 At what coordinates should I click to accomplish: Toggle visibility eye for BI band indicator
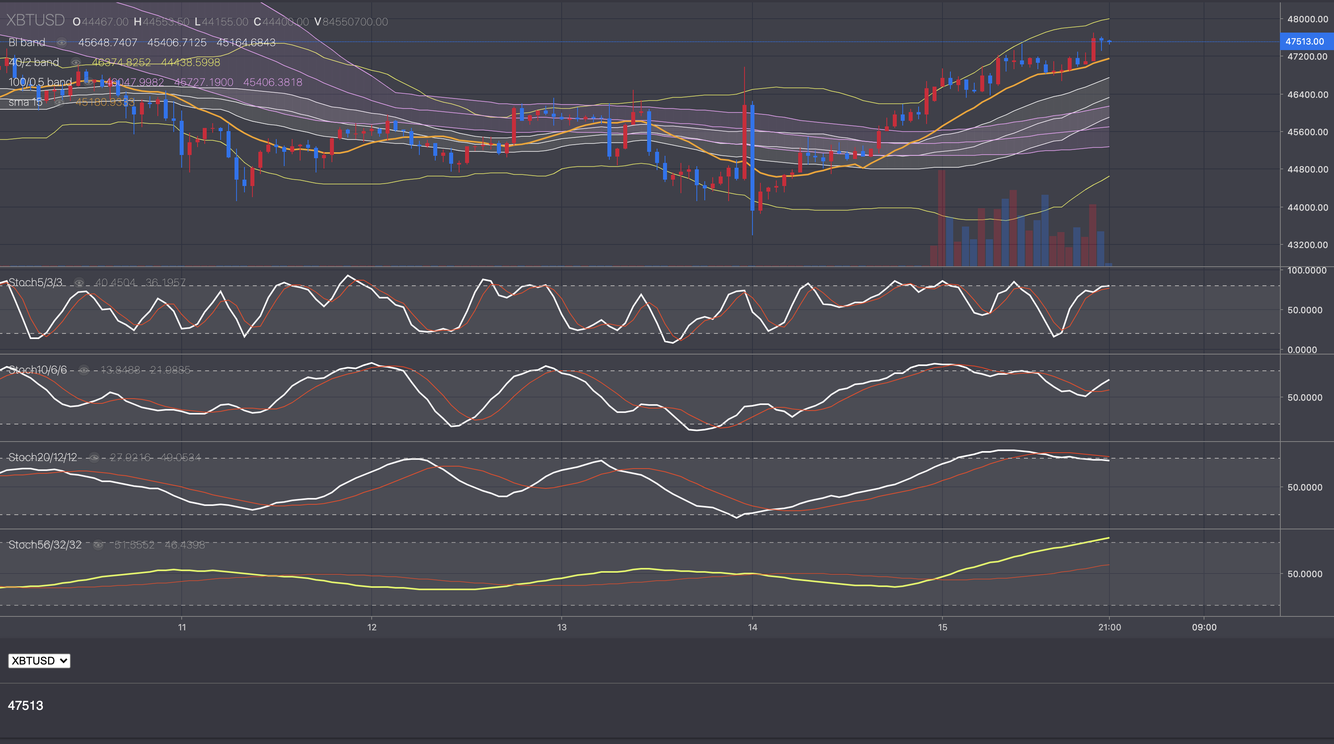click(x=62, y=43)
